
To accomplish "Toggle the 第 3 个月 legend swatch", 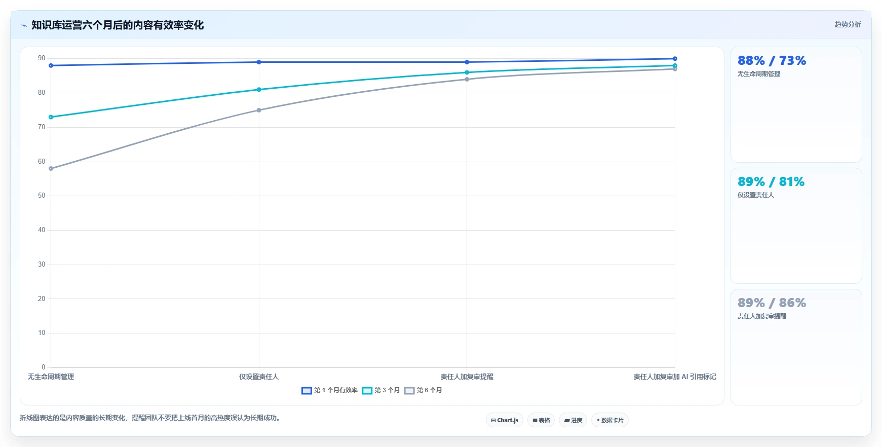I will click(367, 390).
